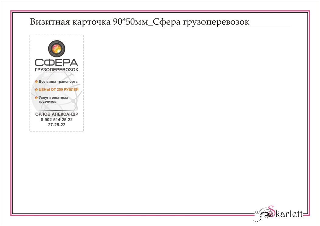Click the bullet next to ЦЕНЫ ОТ 250 РУБЛЕЙ
Image resolution: width=320 pixels, height=226 pixels.
(37, 90)
